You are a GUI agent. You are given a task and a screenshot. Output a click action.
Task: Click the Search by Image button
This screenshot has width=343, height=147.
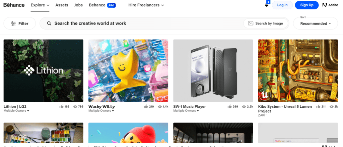(266, 23)
